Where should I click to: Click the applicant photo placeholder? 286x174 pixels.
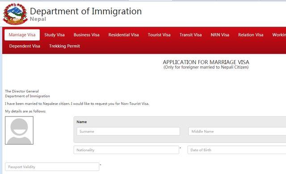click(19, 130)
